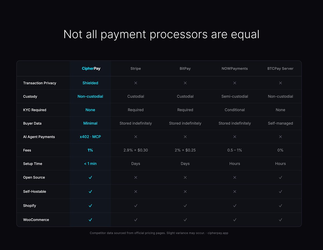Image resolution: width=323 pixels, height=250 pixels.
Task: Click the footnote about competitor data and cipherpay.app
Action: point(159,233)
